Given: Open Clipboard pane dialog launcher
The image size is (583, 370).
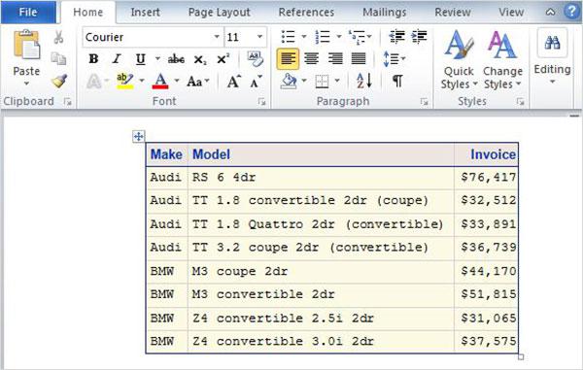Looking at the screenshot, I should coord(68,101).
